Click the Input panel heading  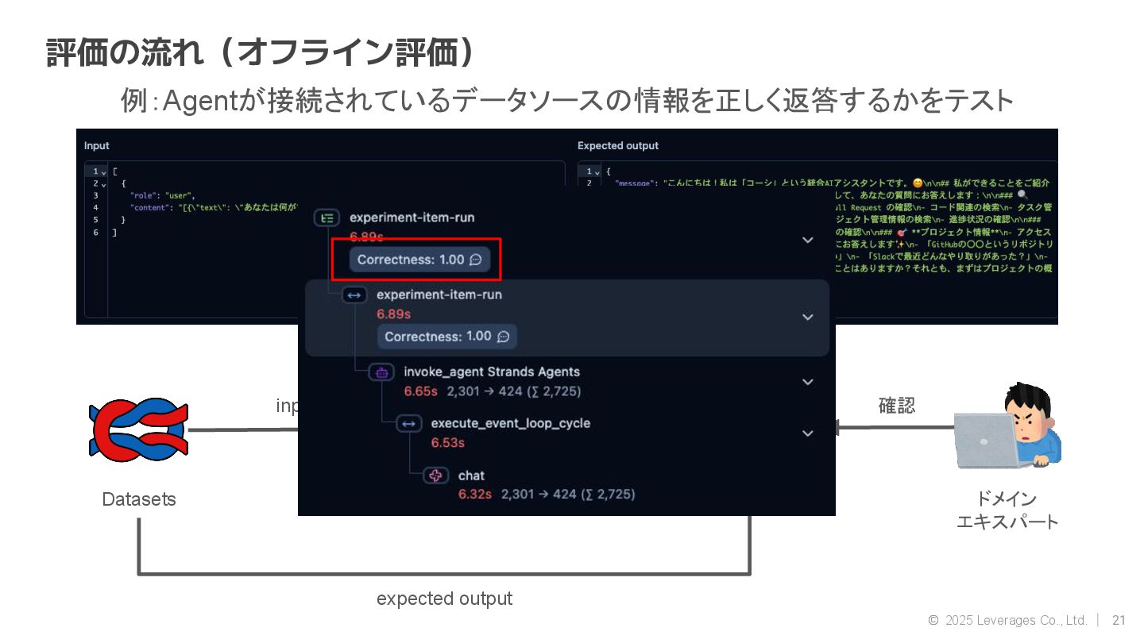97,146
